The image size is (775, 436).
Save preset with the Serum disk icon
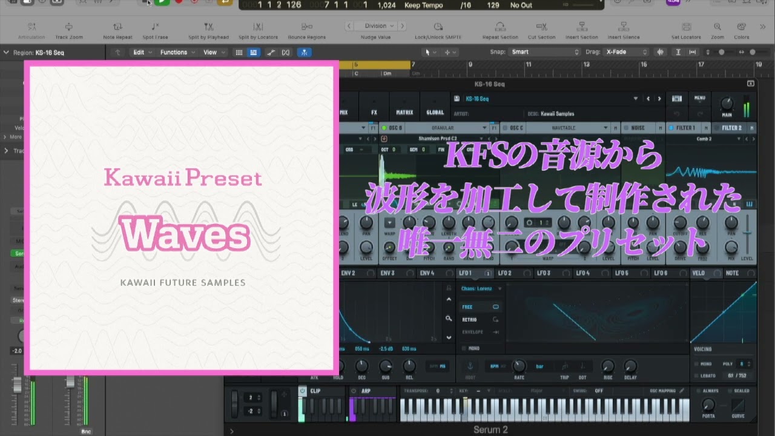click(x=457, y=99)
